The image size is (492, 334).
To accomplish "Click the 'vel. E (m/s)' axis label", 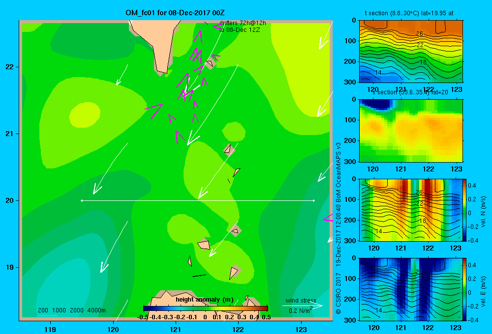I will (484, 291).
